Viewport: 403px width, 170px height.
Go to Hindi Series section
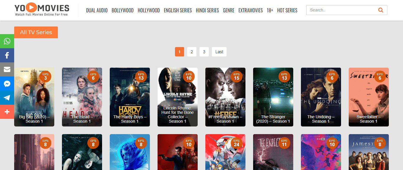(x=207, y=10)
